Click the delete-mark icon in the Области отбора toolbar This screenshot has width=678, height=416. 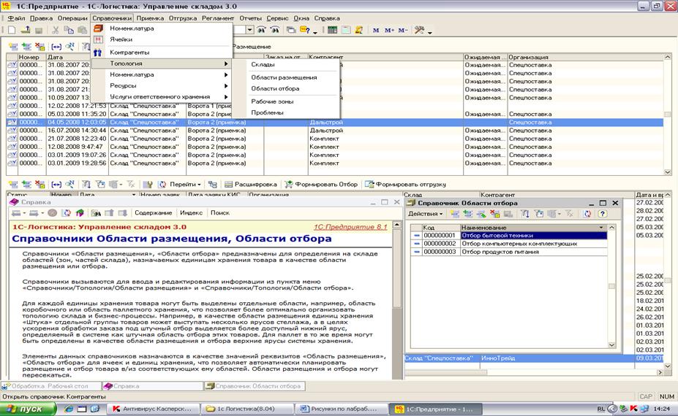[x=495, y=214]
